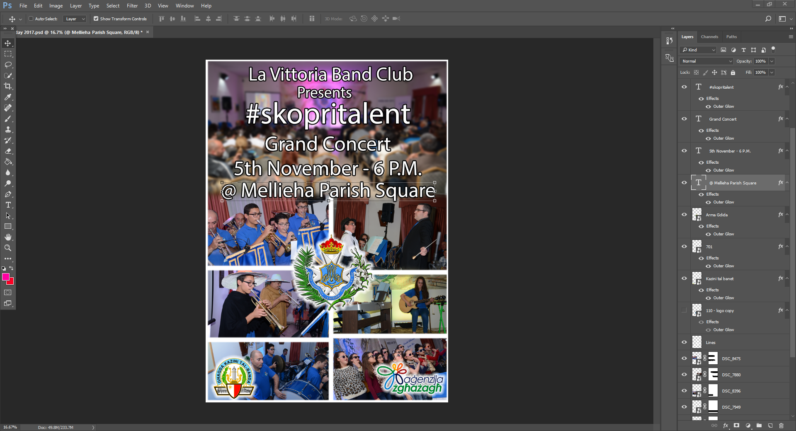Open the Auto-Select Layer dropdown
The width and height of the screenshot is (796, 431).
click(x=75, y=19)
